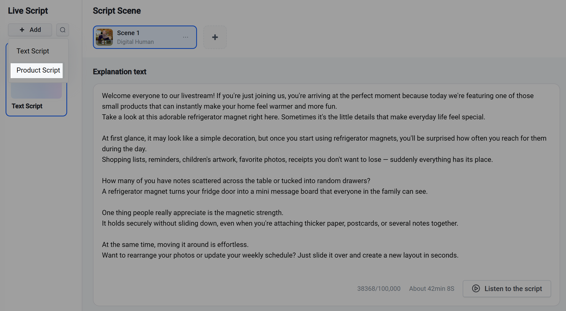Open Scene 1 three-dot options menu

186,37
